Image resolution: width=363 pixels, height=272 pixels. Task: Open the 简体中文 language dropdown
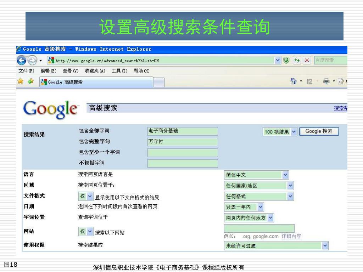[x=256, y=175]
